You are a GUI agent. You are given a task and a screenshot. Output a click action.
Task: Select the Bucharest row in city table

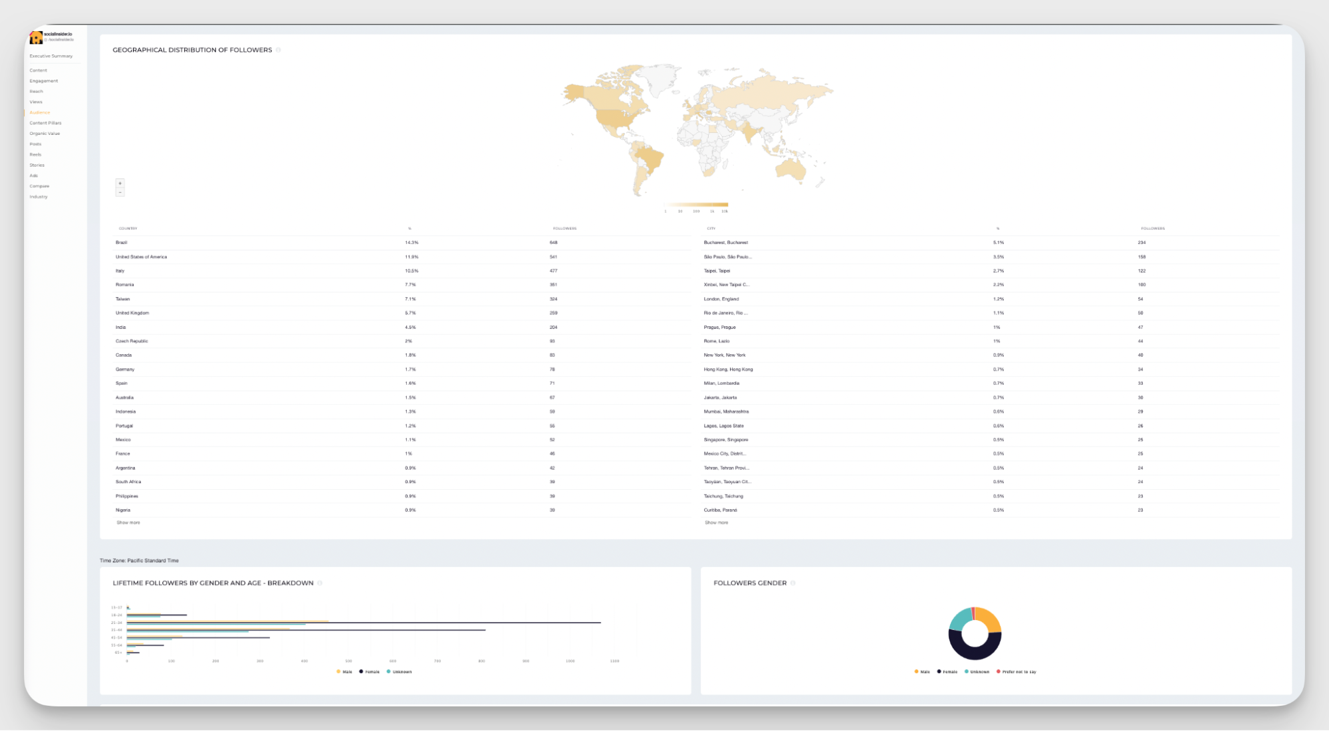click(x=726, y=243)
